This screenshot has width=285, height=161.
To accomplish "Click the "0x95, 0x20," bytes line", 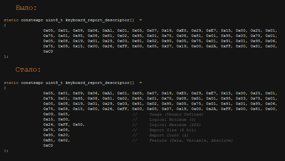I will [57, 135].
